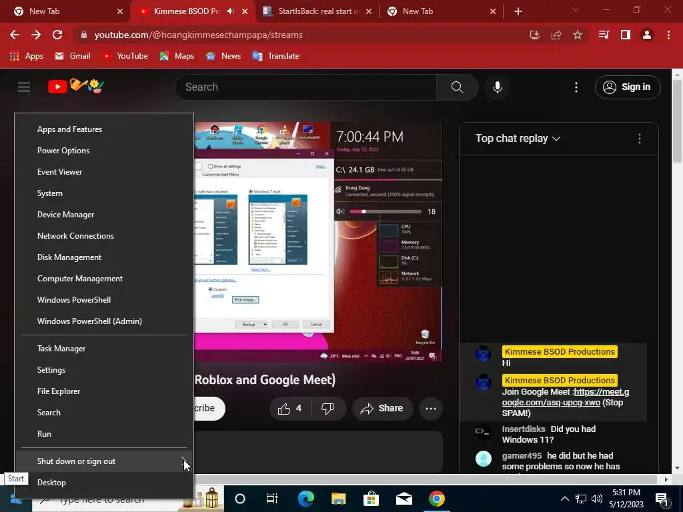
Task: Click the share page icon in address bar
Action: (x=556, y=35)
